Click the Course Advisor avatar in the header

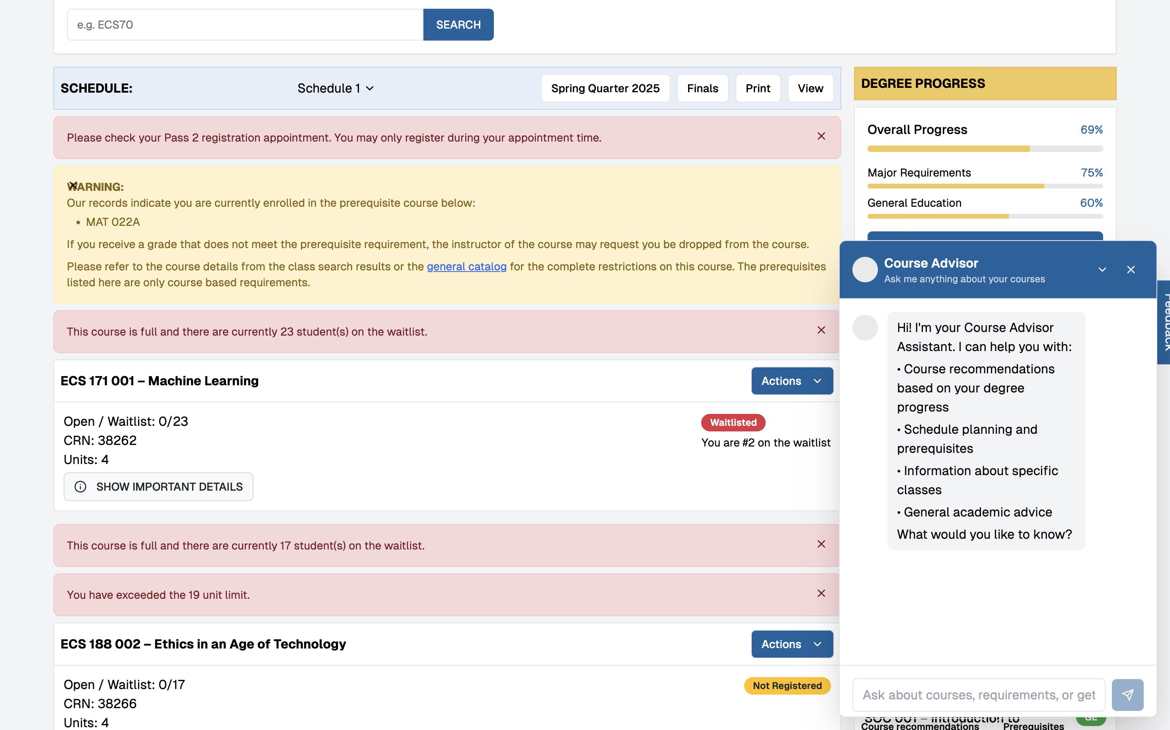(x=865, y=270)
